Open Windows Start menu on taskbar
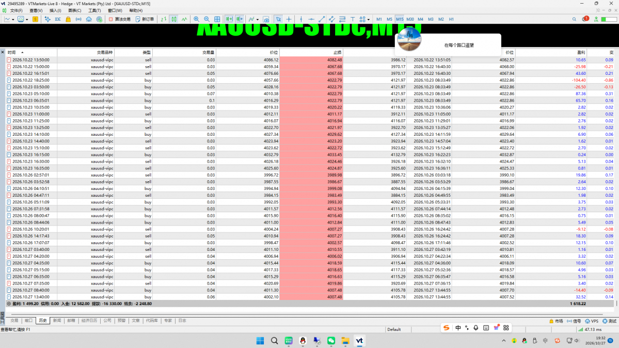The height and width of the screenshot is (348, 619). coord(260,340)
